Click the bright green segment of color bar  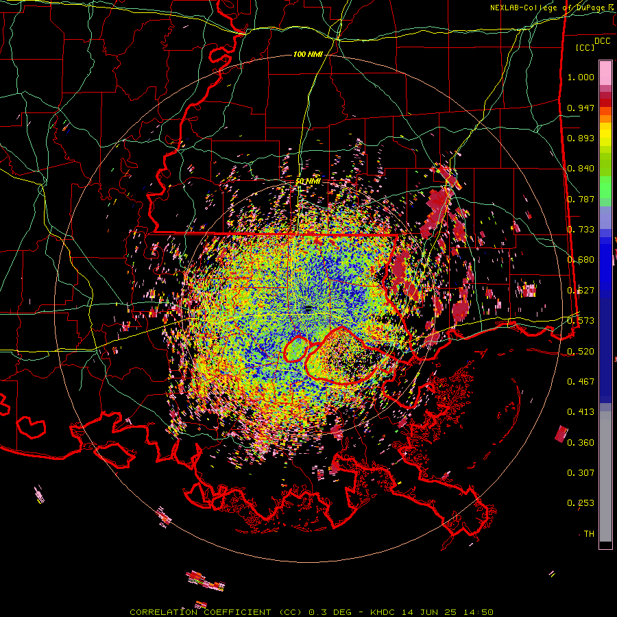(x=605, y=187)
